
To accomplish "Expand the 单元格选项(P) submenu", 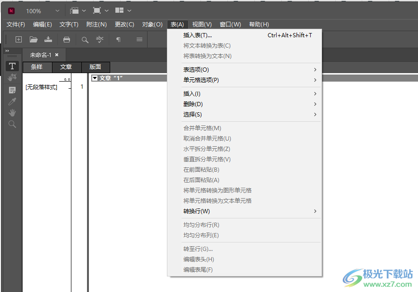I will 244,80.
